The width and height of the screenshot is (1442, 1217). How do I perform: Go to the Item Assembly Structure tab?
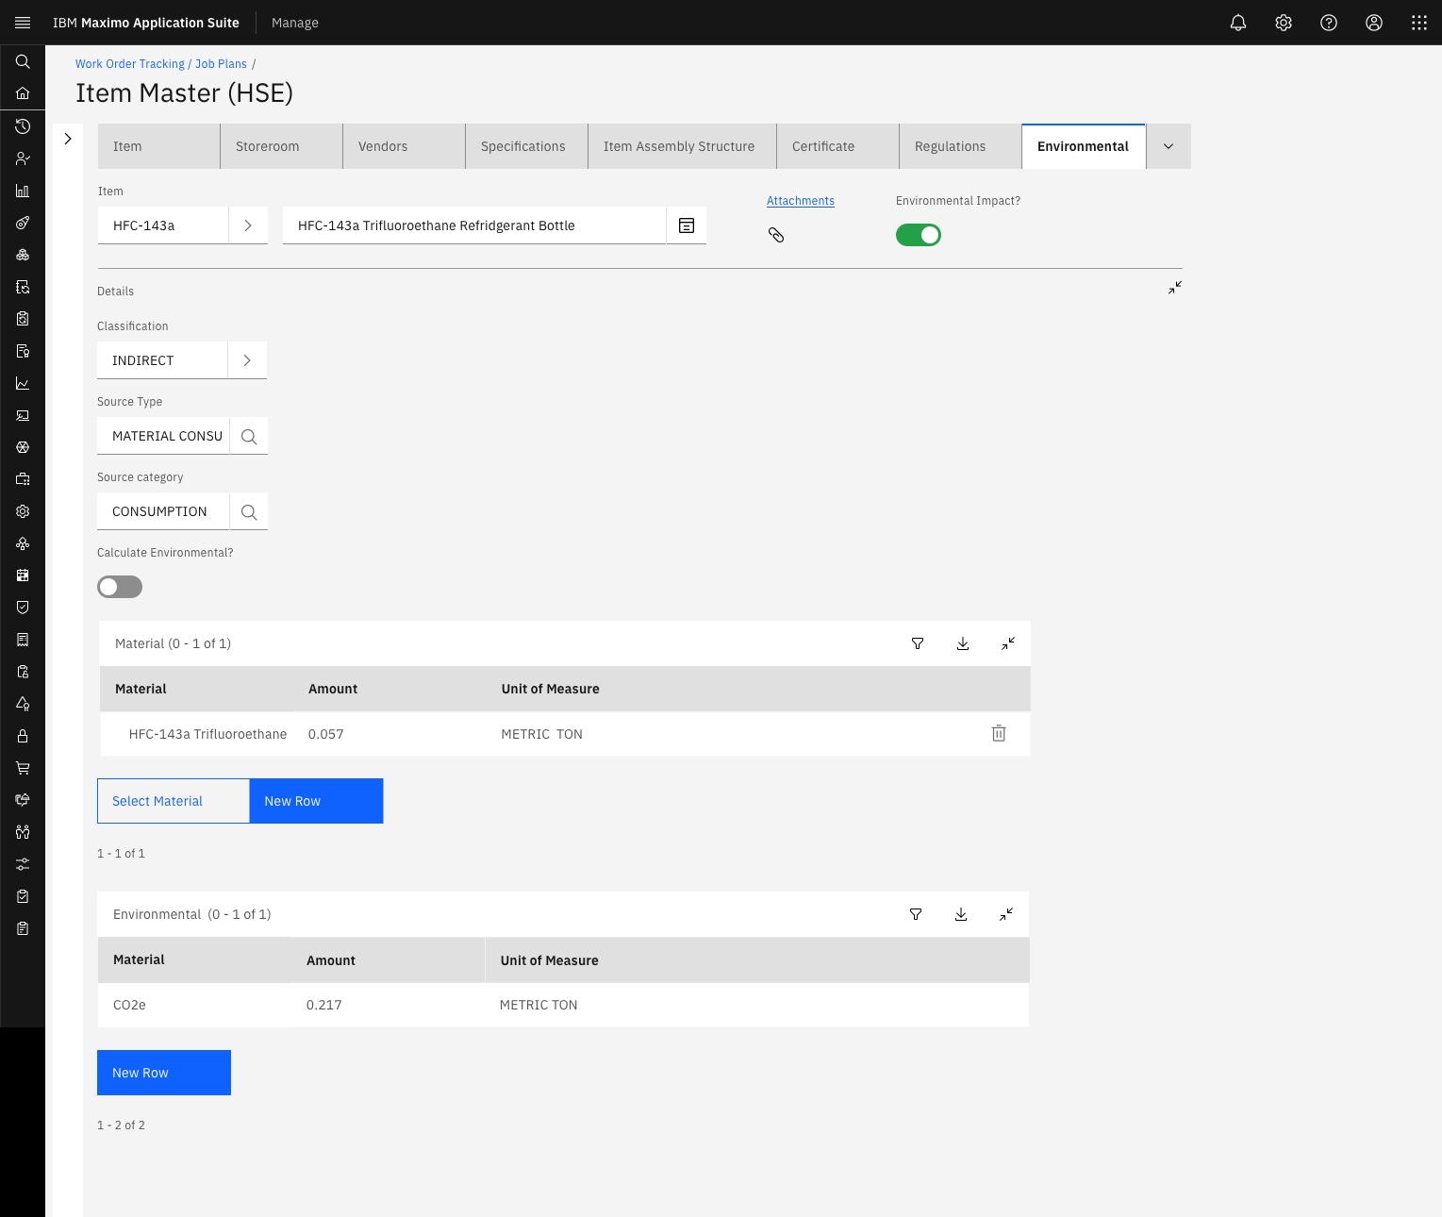coord(682,146)
